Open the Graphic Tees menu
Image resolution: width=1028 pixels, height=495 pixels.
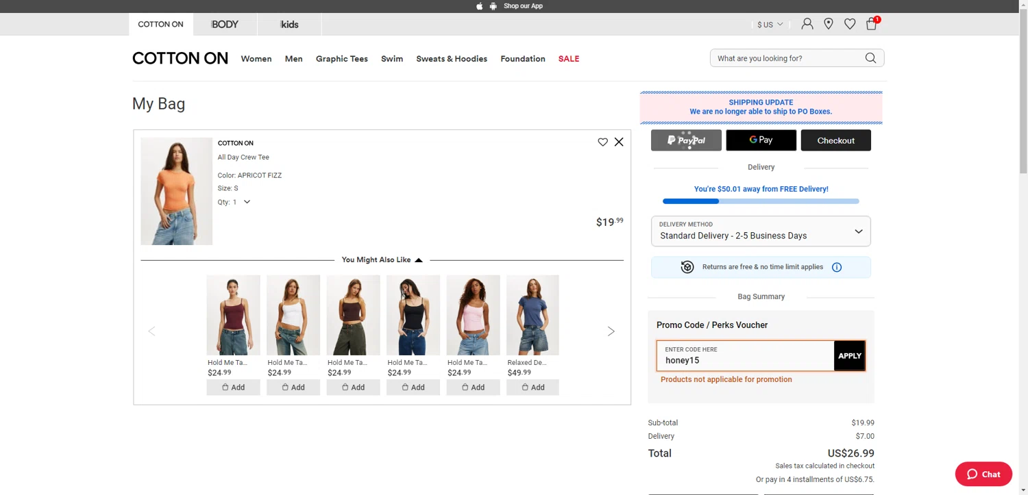[x=342, y=59]
